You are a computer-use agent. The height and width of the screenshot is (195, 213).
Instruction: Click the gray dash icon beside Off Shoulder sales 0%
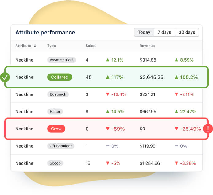(x=107, y=146)
